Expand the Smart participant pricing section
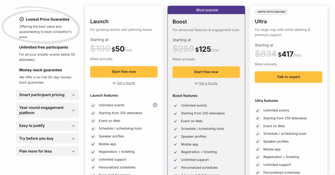 (47, 95)
